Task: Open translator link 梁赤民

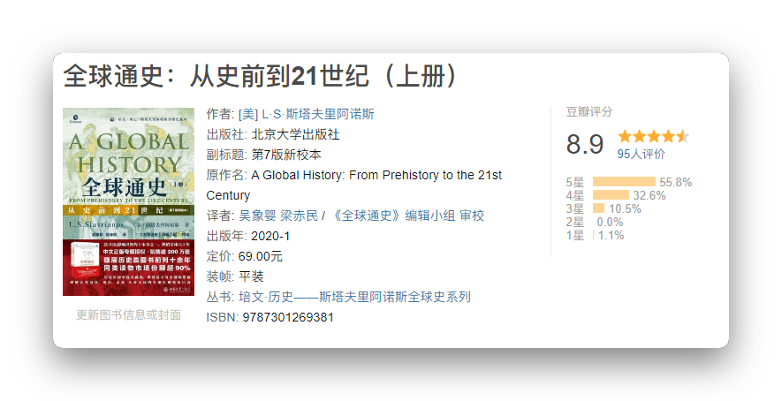Action: (300, 216)
